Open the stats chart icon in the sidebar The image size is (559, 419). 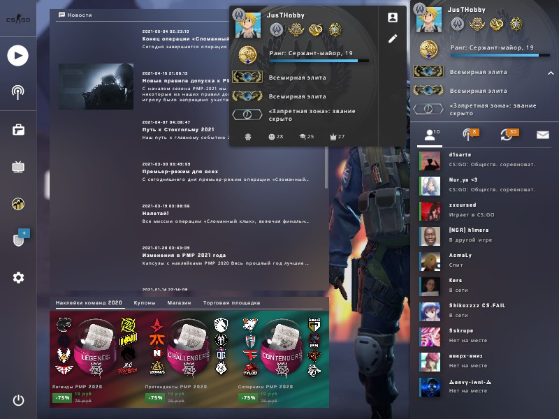click(x=18, y=204)
